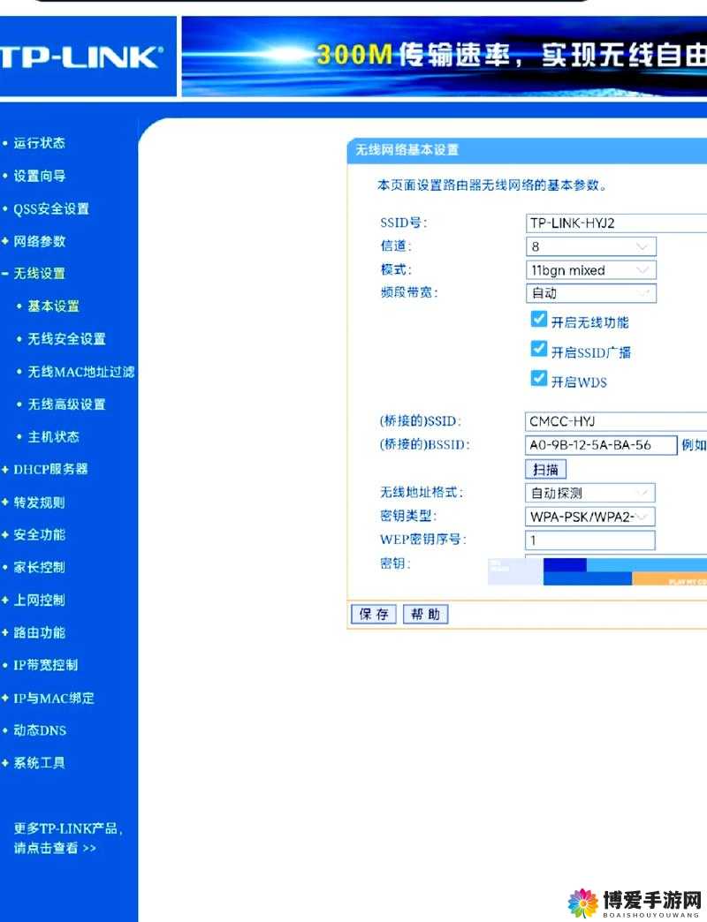Expand IP与MAC绑定 menu section
The height and width of the screenshot is (922, 707).
coord(54,698)
